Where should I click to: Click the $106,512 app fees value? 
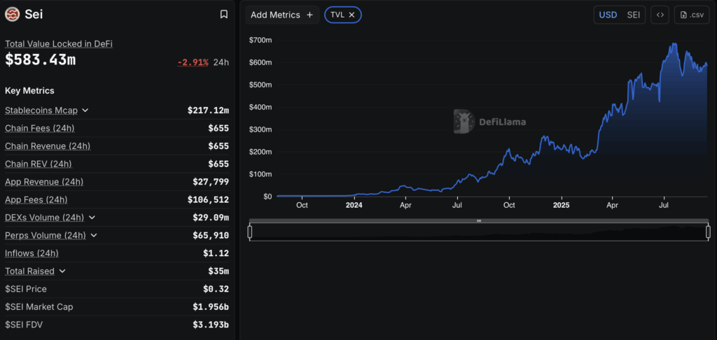pos(208,199)
